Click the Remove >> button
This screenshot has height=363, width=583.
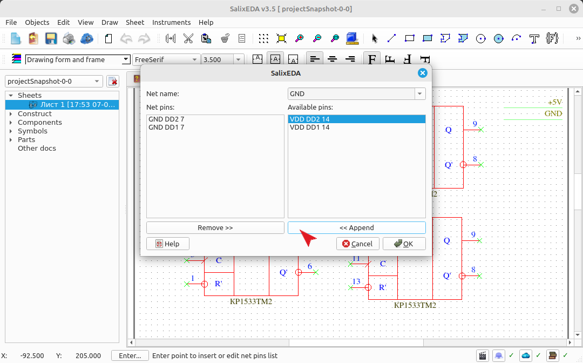pos(215,227)
